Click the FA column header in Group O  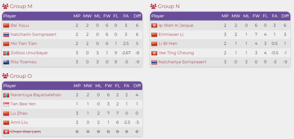tap(126, 86)
